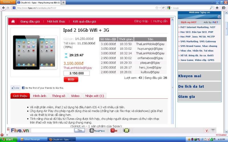Open the Mới kết thúc menu item

point(56,22)
